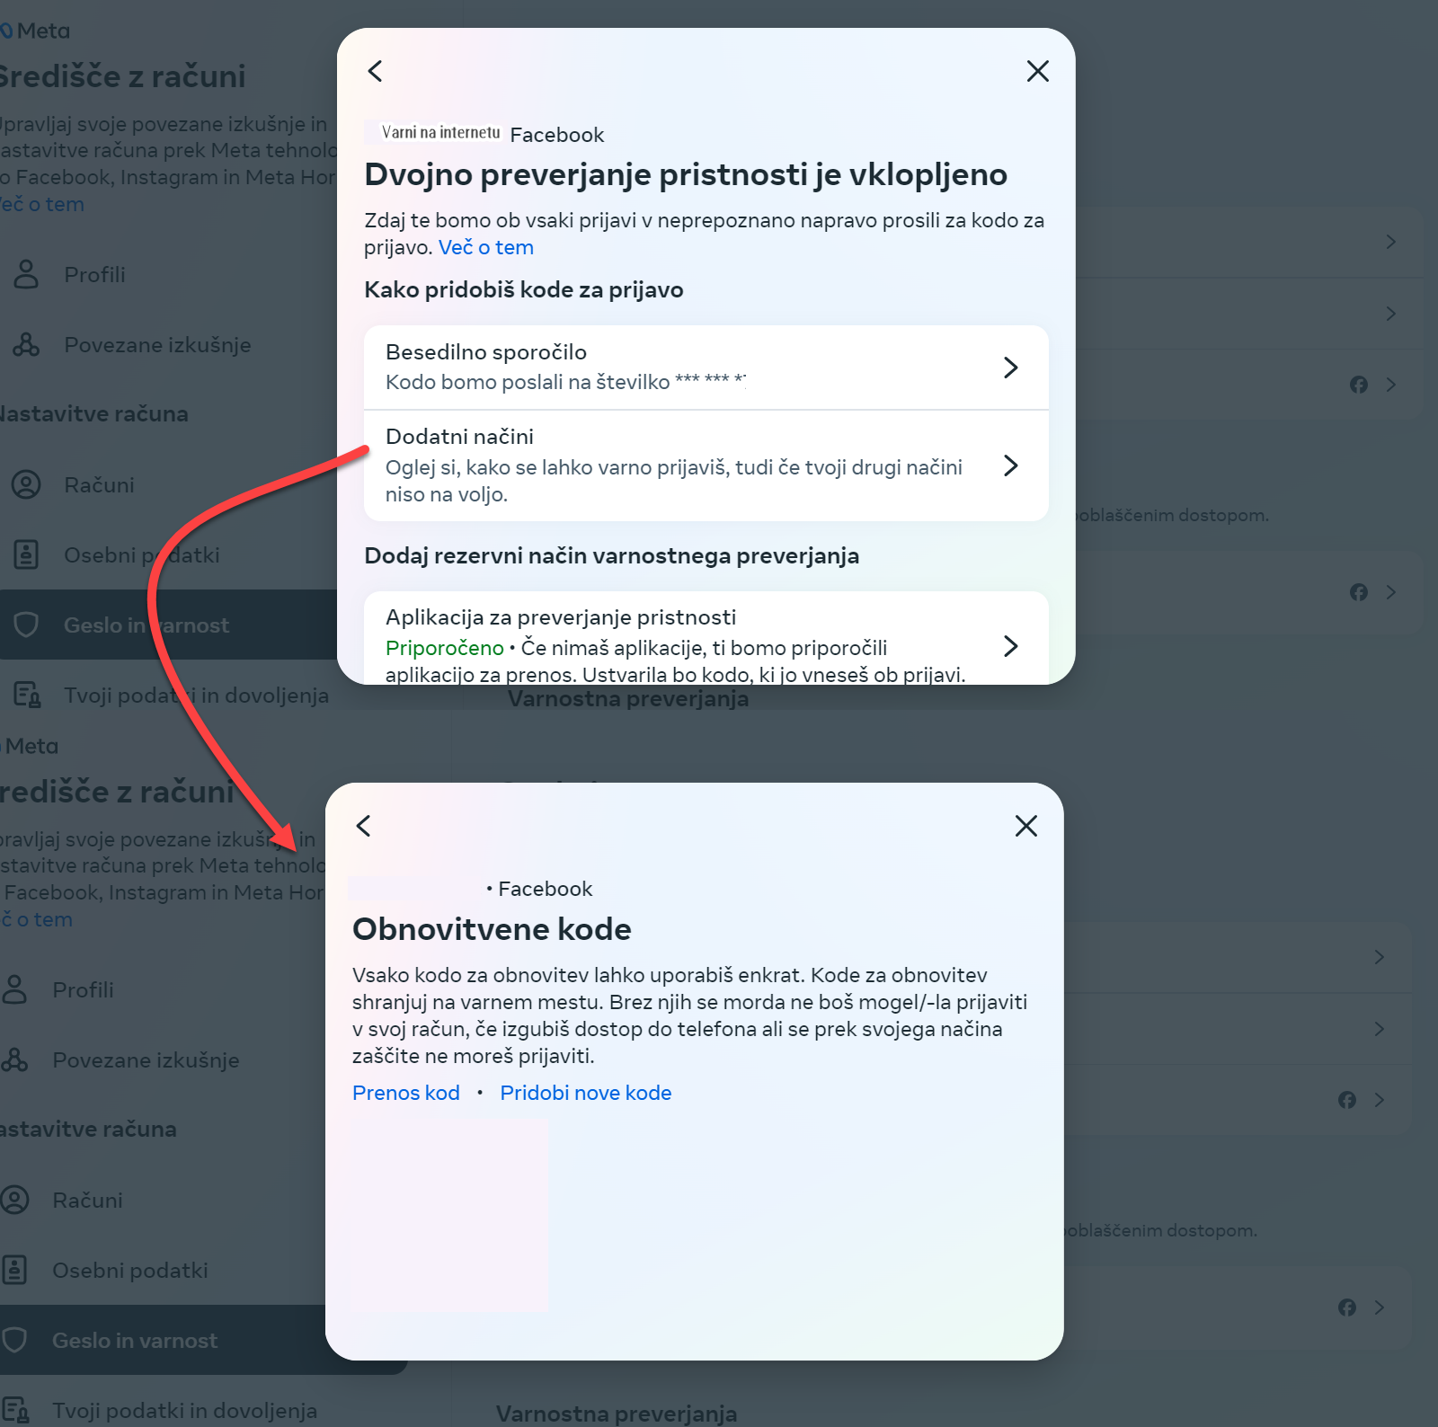
Task: Open the Več o tem link in dialog
Action: pyautogui.click(x=486, y=247)
